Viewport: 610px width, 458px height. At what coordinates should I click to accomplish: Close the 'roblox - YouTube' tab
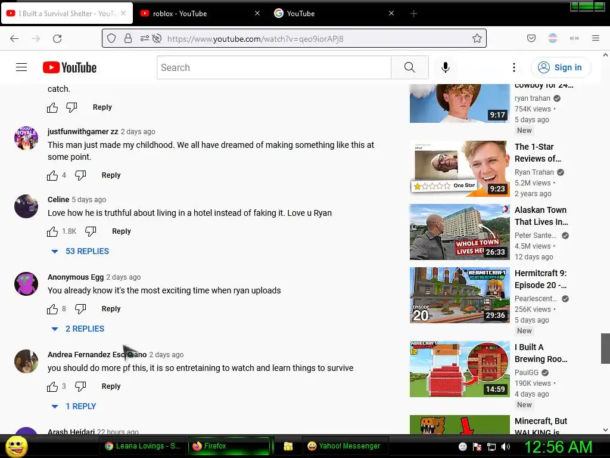tap(257, 13)
